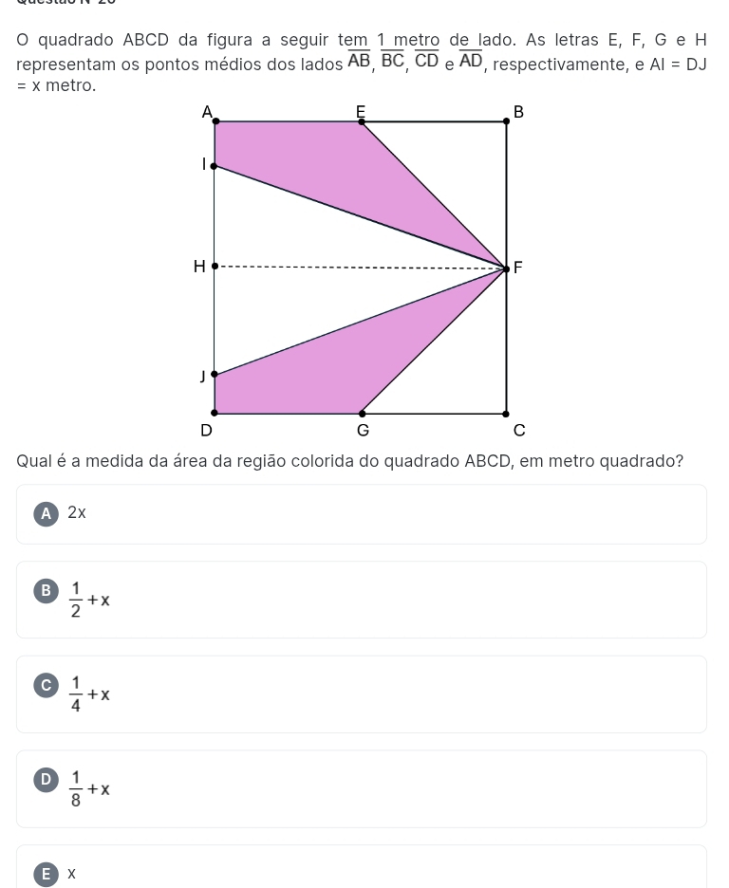This screenshot has width=729, height=888.
Task: Click point H on the left side
Action: tap(215, 267)
